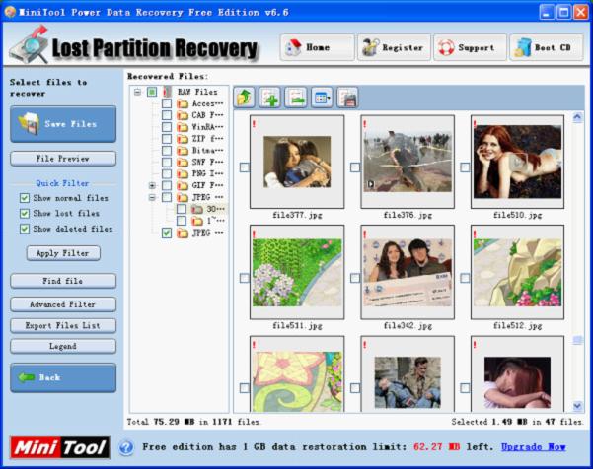Check the 30… subfolder checkbox
The height and width of the screenshot is (469, 593).
[182, 209]
